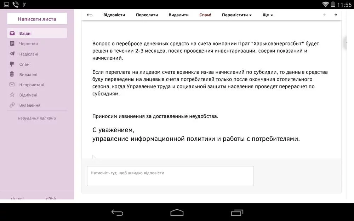Screen dimensions: 354x221
Task: Click Написати листа button
Action: coord(37,19)
